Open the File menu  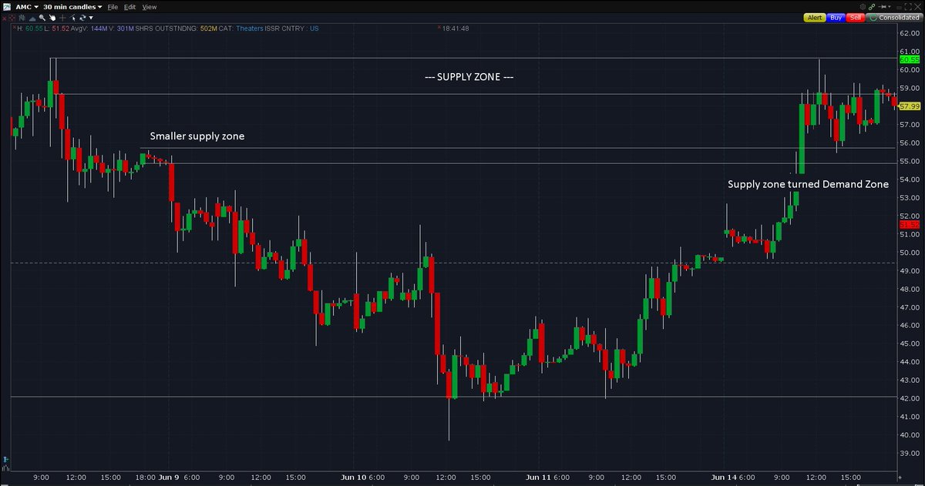click(113, 7)
